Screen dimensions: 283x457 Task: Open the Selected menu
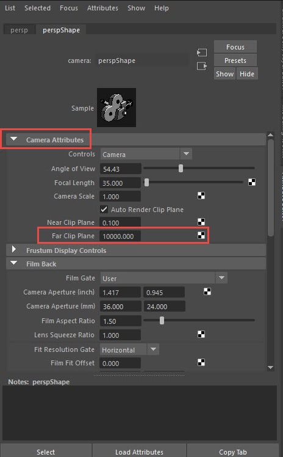pyautogui.click(x=38, y=8)
